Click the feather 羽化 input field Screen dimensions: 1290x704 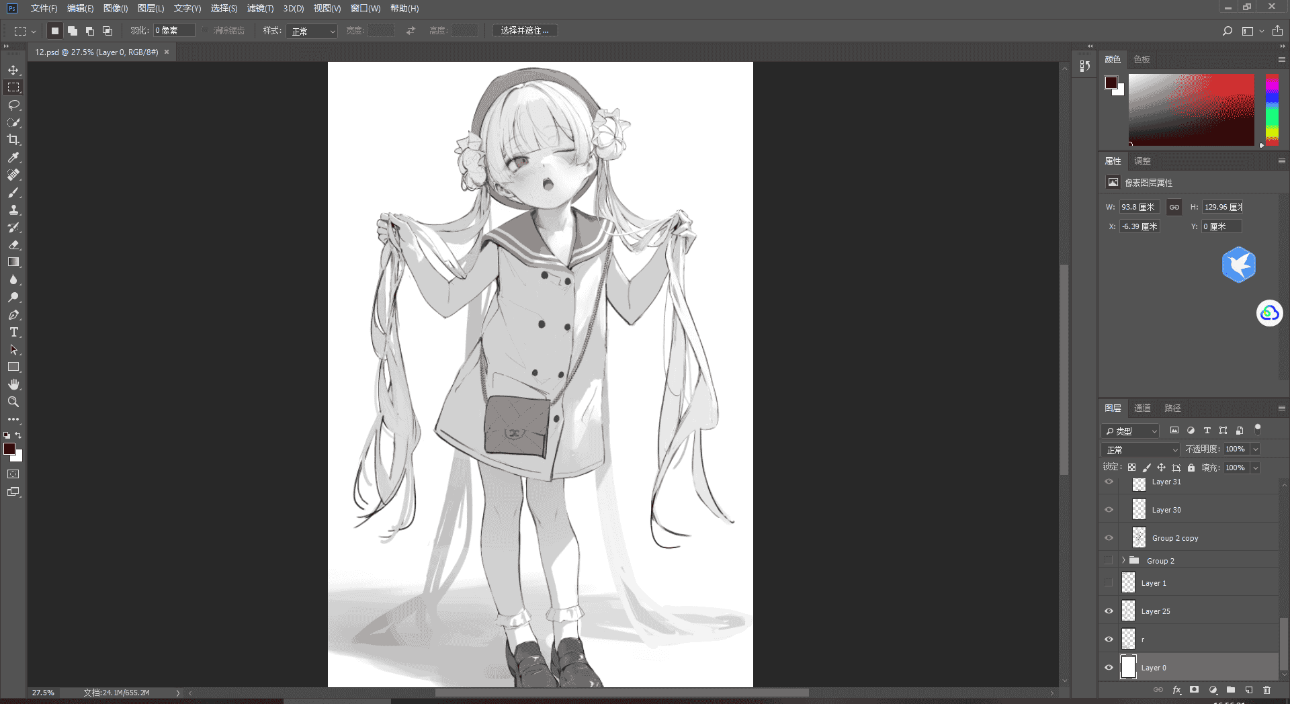(174, 31)
